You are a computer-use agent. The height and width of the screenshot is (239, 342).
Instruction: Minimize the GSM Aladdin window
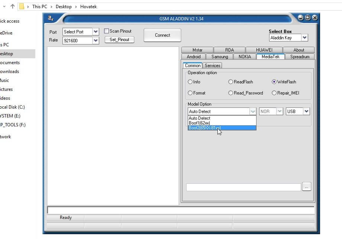tap(301, 18)
